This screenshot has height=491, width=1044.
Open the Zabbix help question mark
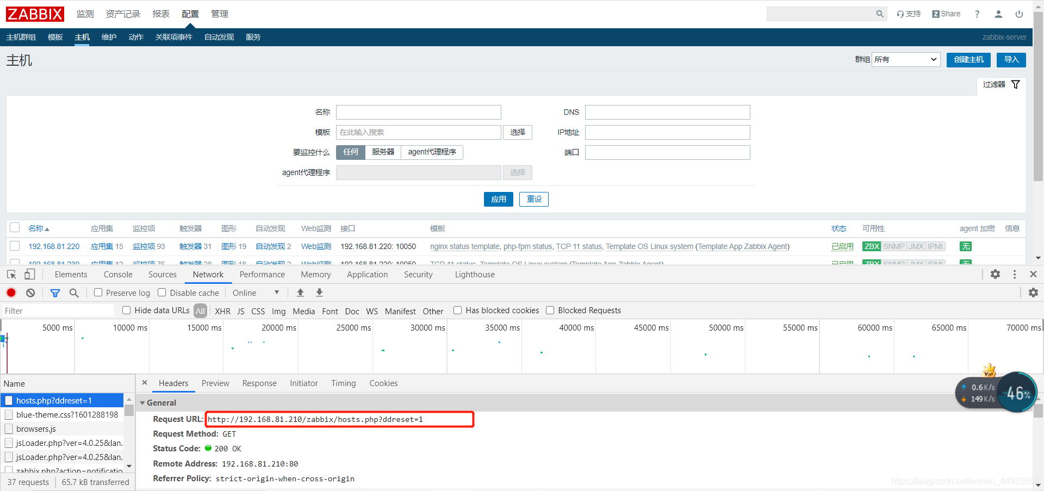click(x=977, y=14)
